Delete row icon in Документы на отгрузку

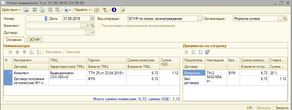186,52
